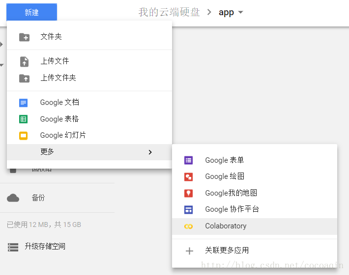
Task: Click the plus icon for connecting apps
Action: click(x=189, y=251)
